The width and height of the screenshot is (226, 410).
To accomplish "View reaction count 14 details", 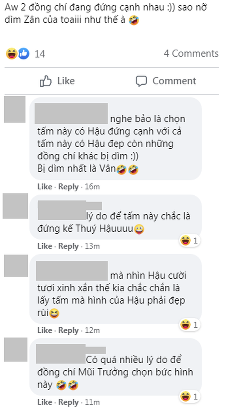I will pos(40,54).
